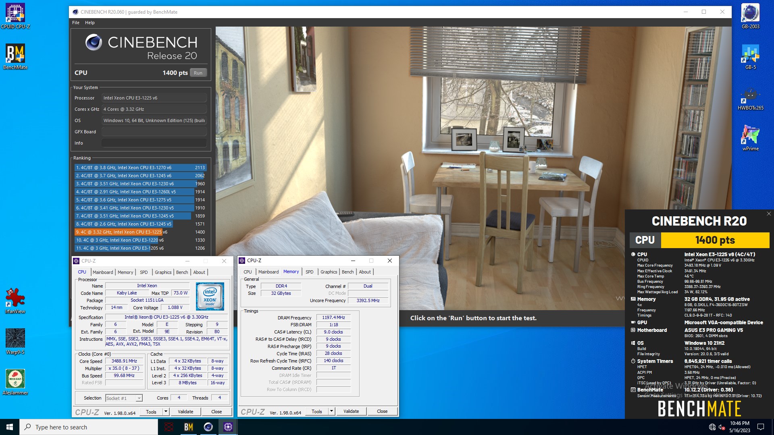Select ranking entry Xeon E3-1205 v6
Screen dimensions: 774x435
(x=140, y=248)
